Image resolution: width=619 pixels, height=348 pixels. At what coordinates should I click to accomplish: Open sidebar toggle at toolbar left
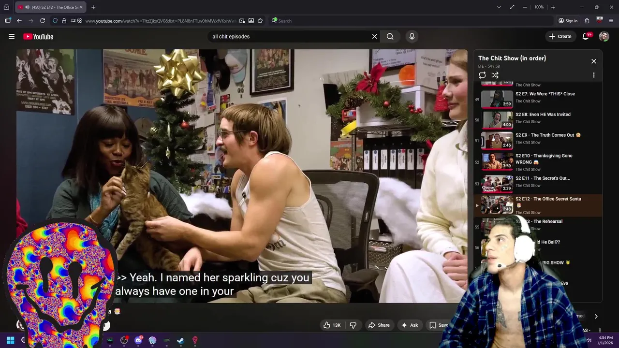point(8,21)
